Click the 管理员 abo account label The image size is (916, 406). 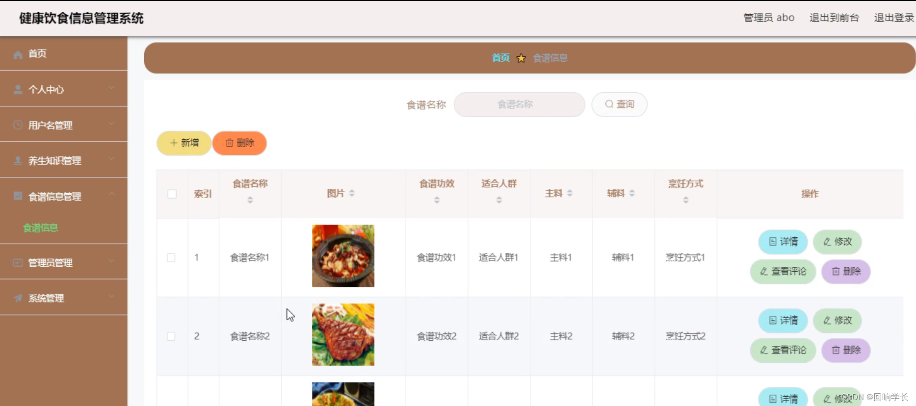[x=769, y=18]
